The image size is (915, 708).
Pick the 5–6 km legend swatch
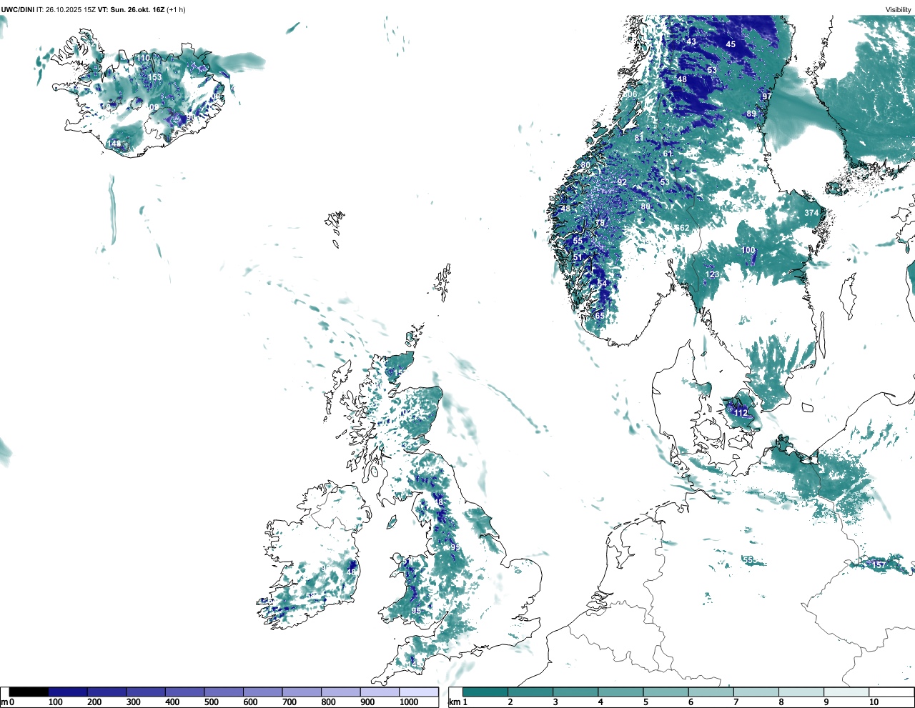point(666,692)
